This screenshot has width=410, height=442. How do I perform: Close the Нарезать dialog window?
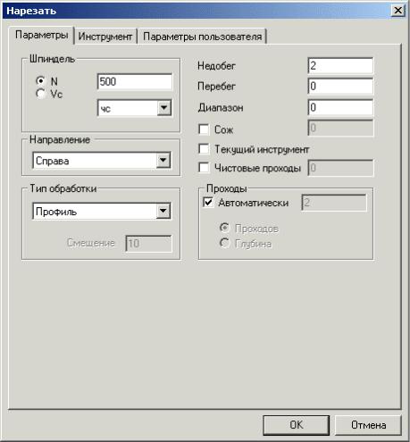[397, 11]
